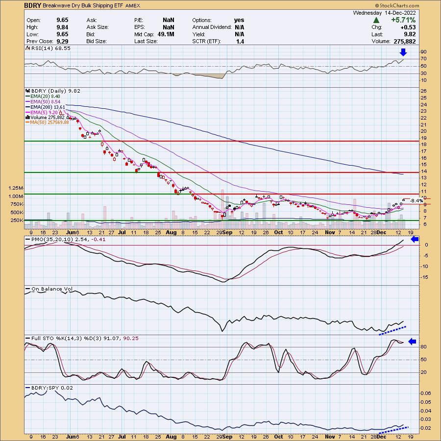
Task: Click the Prev Close value 9.29
Action: pyautogui.click(x=62, y=41)
